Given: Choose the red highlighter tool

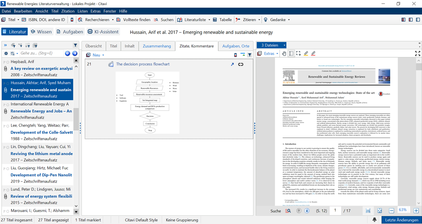Looking at the screenshot, I should point(313,53).
